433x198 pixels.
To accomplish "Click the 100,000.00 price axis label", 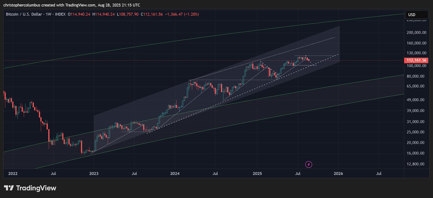I will tap(416, 66).
